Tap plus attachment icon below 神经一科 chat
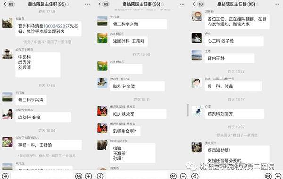This screenshot has width=283, height=179. pos(89,176)
